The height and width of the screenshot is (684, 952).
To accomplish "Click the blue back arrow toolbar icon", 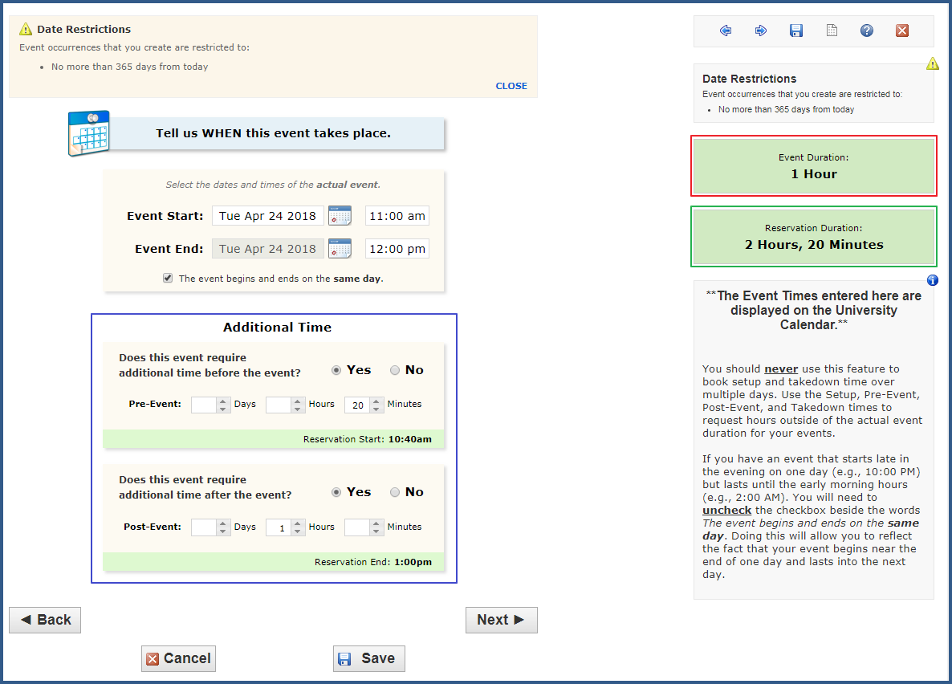I will (x=726, y=31).
